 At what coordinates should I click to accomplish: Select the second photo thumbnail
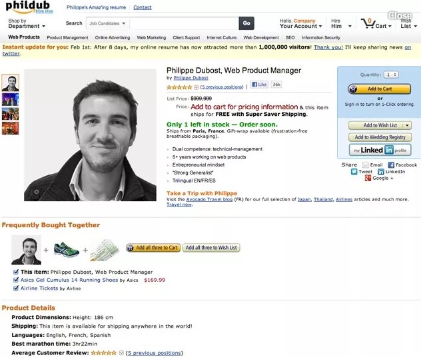(x=10, y=99)
